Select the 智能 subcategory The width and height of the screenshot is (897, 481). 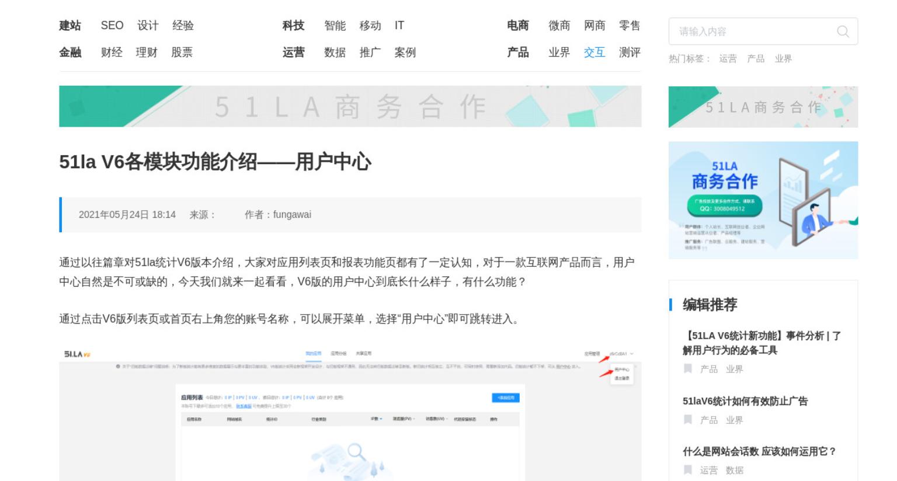click(335, 26)
